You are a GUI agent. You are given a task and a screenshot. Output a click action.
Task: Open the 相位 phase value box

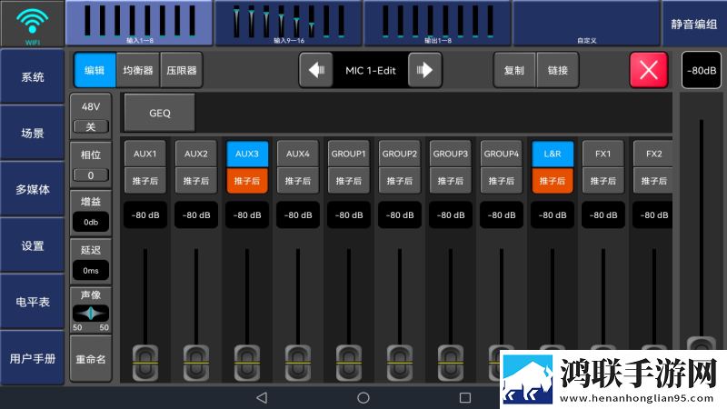pyautogui.click(x=91, y=175)
